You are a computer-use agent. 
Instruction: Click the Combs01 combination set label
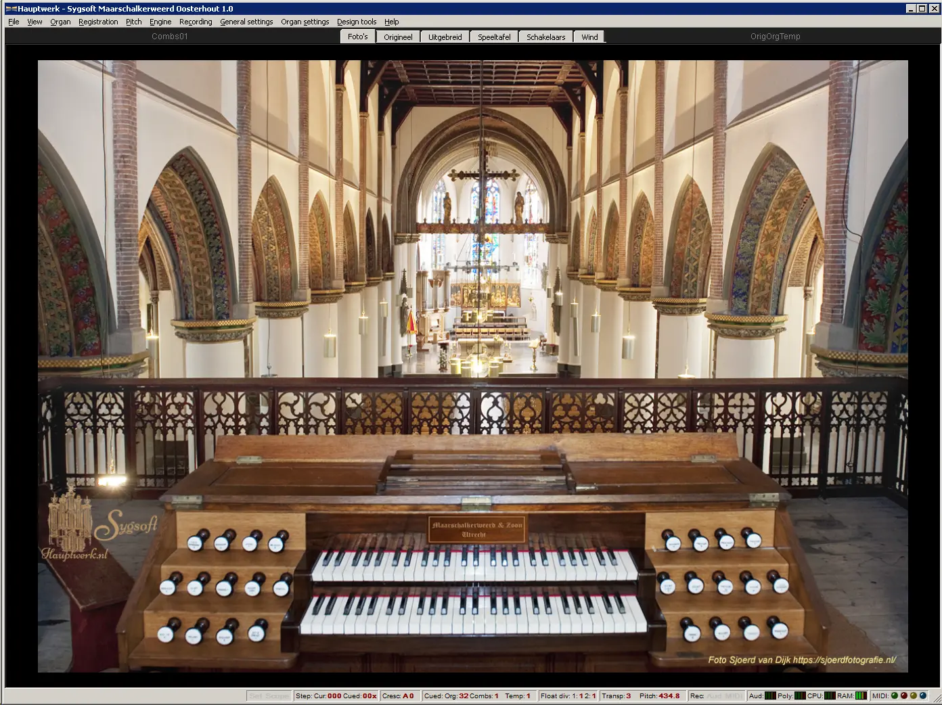tap(170, 37)
